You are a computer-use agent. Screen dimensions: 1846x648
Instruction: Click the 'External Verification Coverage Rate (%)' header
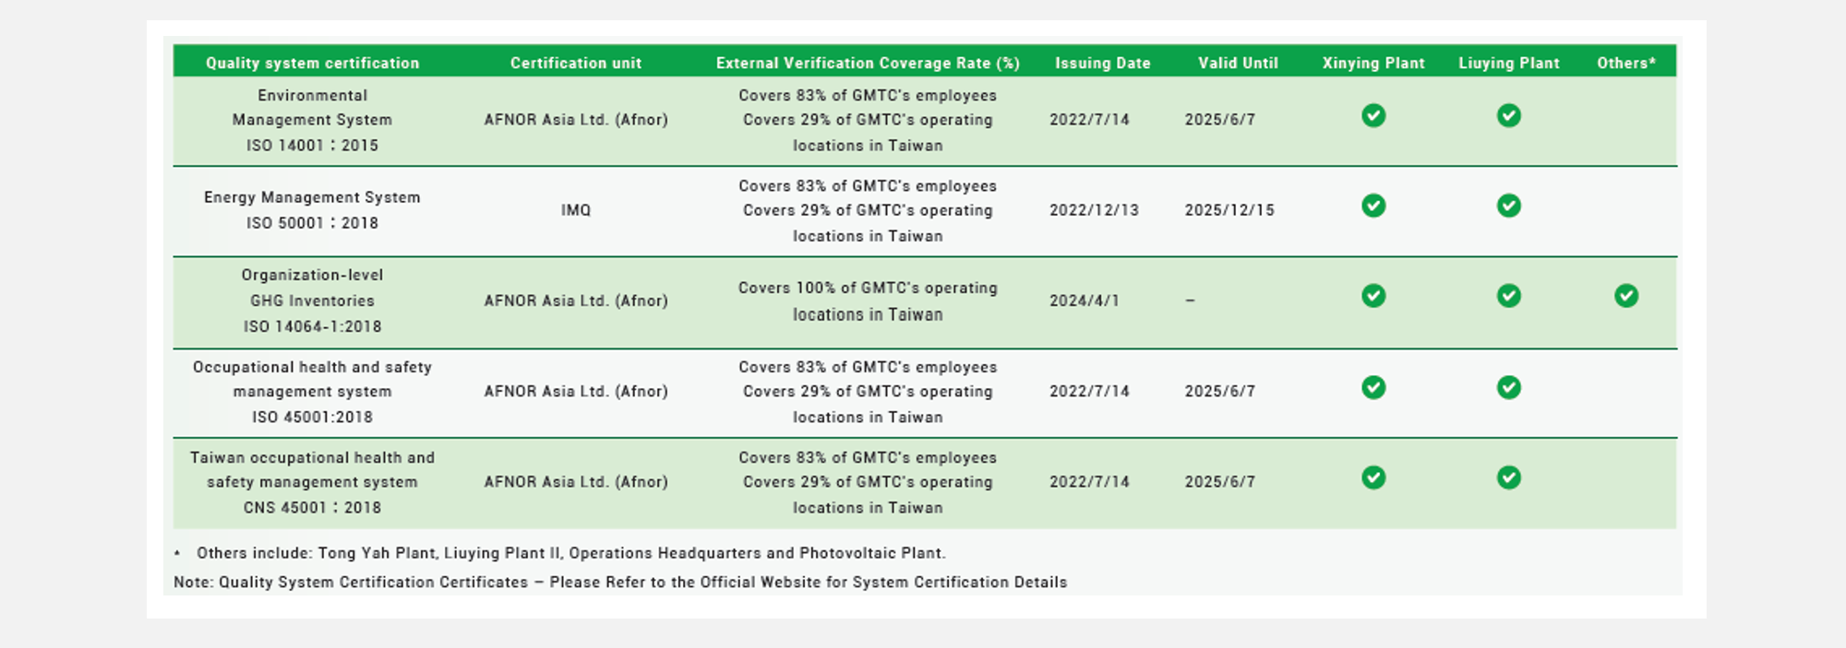pyautogui.click(x=868, y=63)
